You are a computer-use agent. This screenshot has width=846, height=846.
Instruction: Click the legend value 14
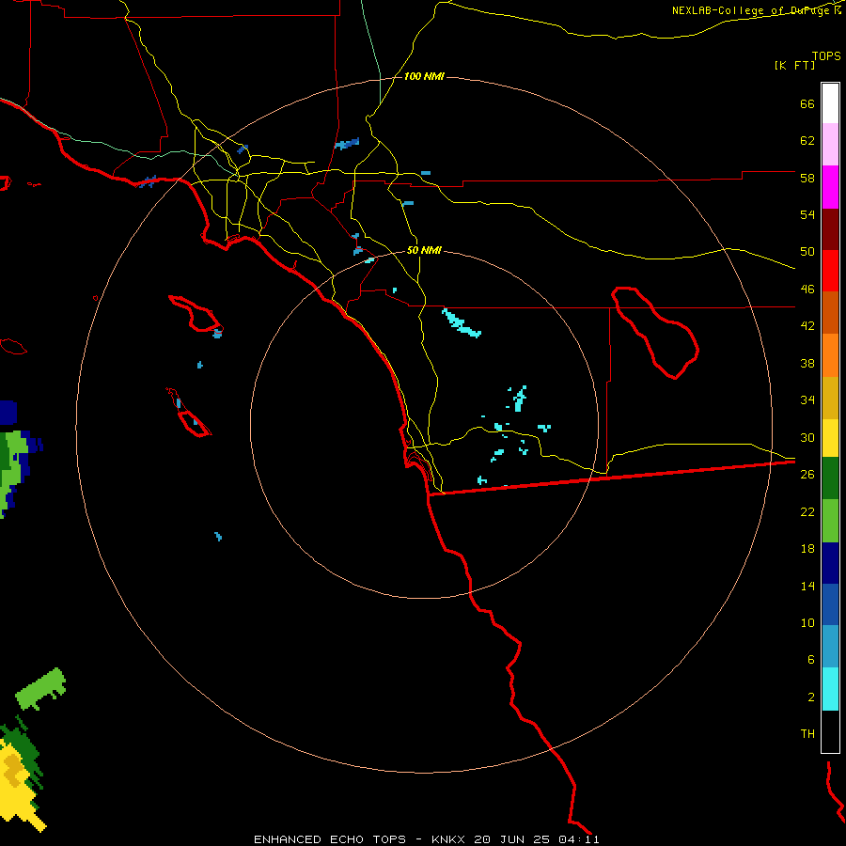click(x=807, y=586)
